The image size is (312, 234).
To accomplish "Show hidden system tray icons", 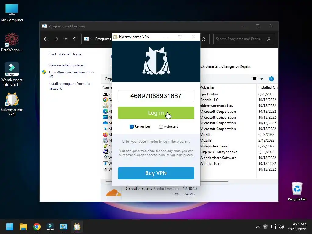I will [x=258, y=227].
